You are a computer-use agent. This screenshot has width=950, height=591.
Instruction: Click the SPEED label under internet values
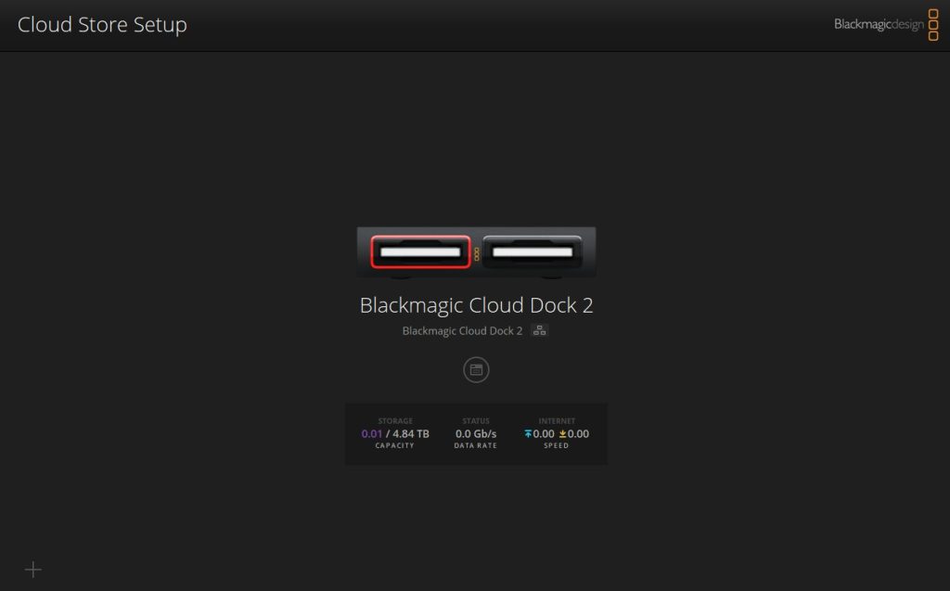[557, 446]
